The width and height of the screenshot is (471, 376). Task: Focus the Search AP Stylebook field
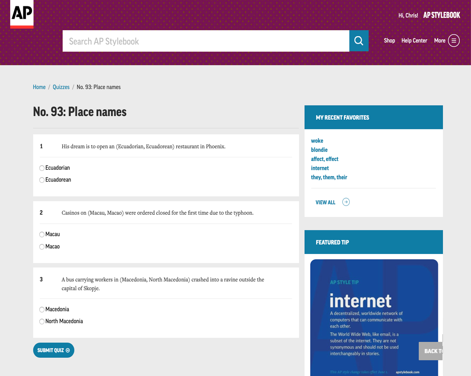point(206,41)
